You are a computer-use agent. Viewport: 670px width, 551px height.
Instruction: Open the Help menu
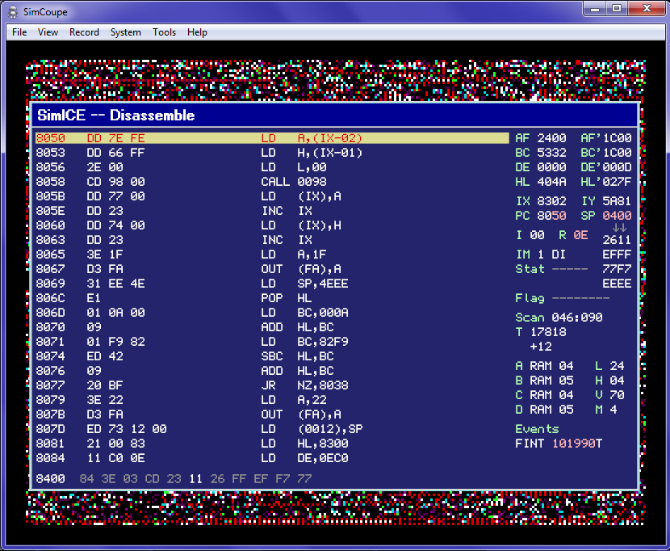pos(197,32)
